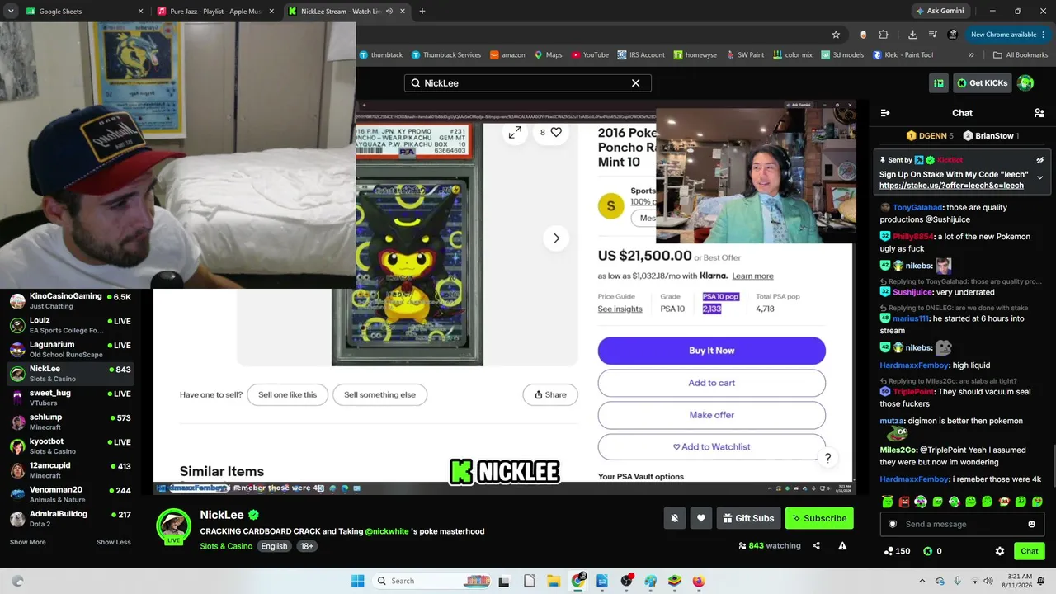Screen dimensions: 1056x594
Task: Follow NickLee with the heart button
Action: pyautogui.click(x=700, y=518)
